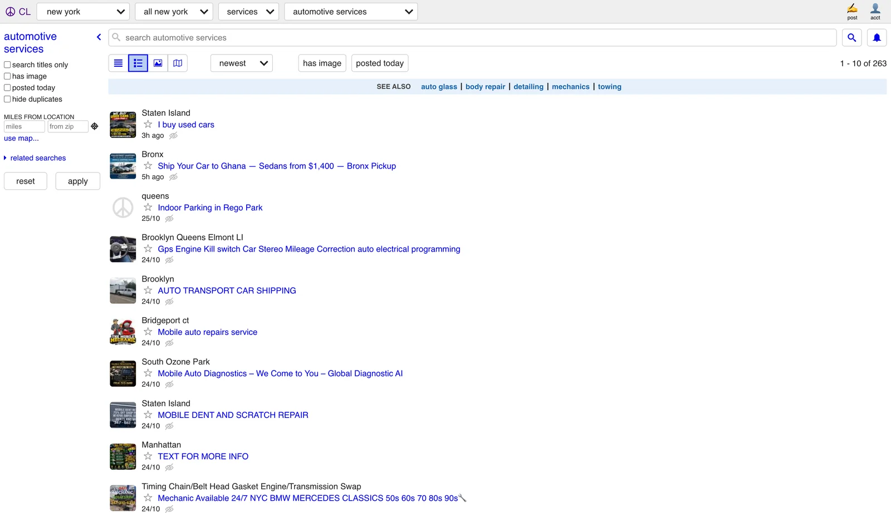Switch to map view icon

[x=178, y=63]
